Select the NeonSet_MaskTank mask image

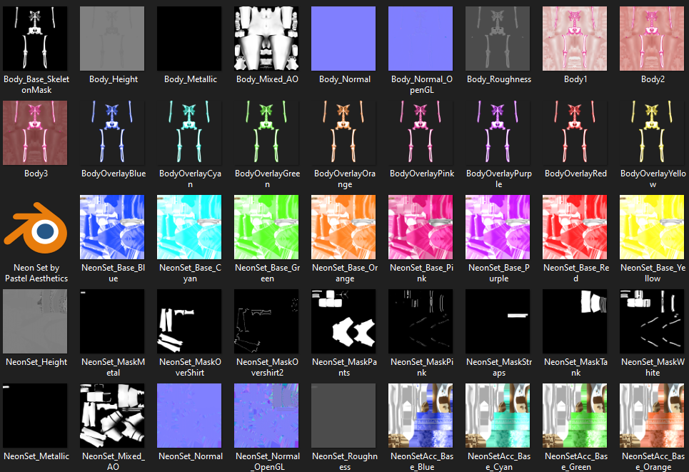(575, 321)
